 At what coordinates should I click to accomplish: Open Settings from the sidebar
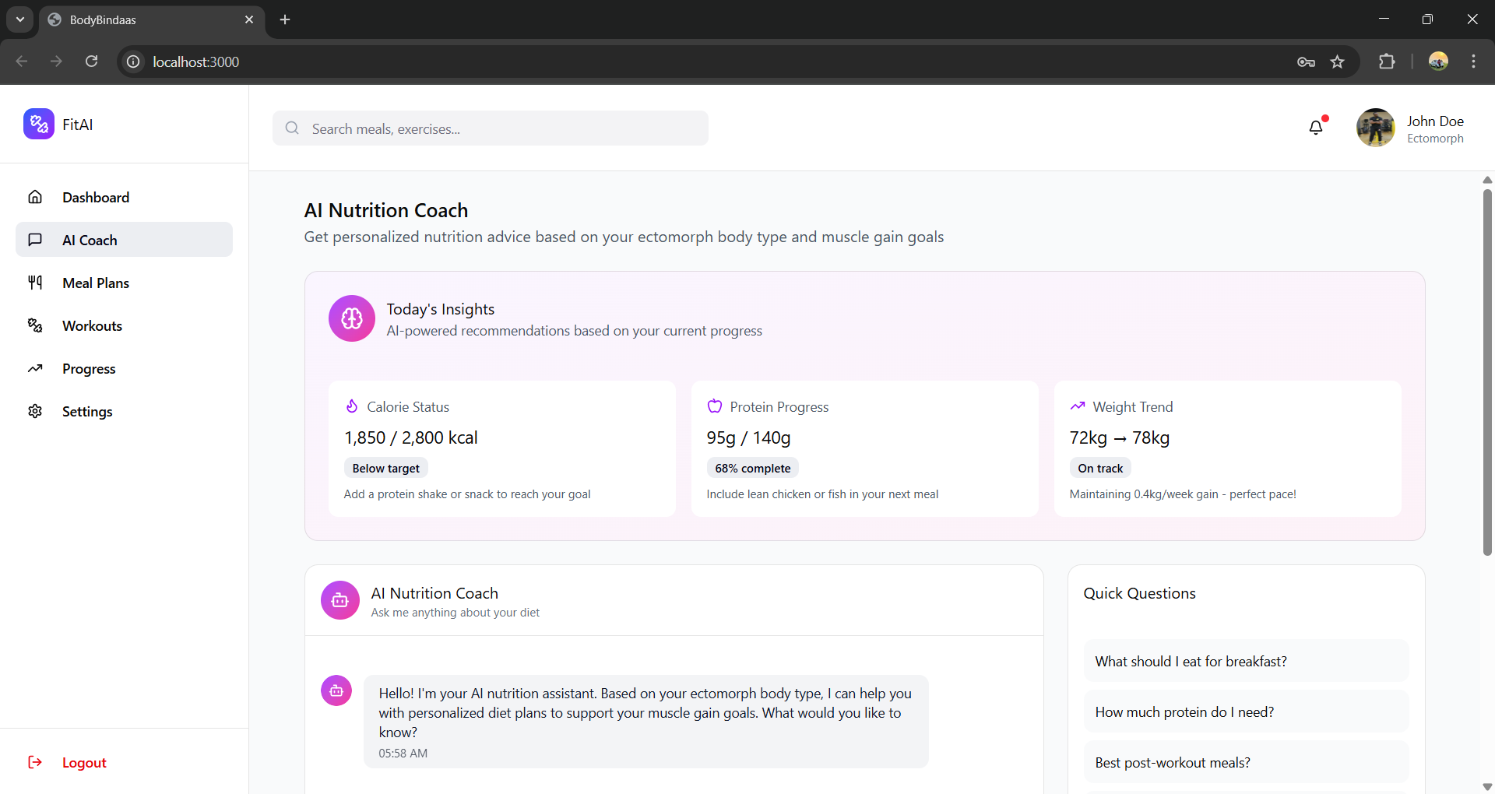click(x=87, y=412)
